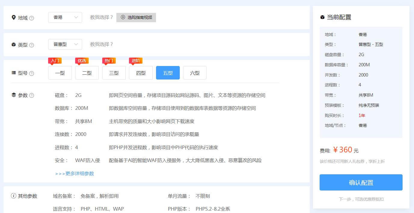Choose the 三型 model option
Screen dimensions: 414x213
114,73
